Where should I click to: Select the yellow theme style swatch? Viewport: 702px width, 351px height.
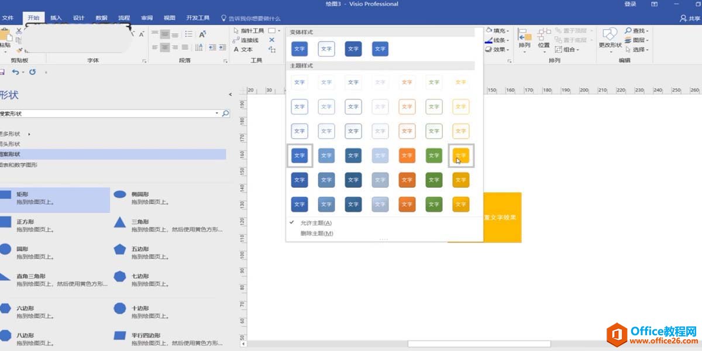pos(460,155)
